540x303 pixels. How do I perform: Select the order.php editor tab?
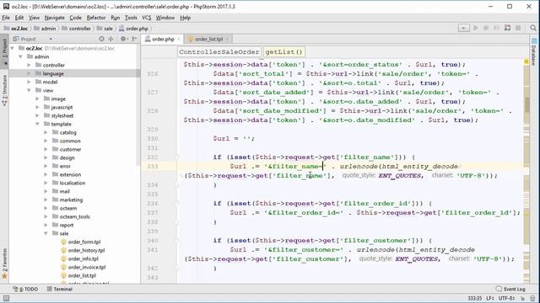163,40
